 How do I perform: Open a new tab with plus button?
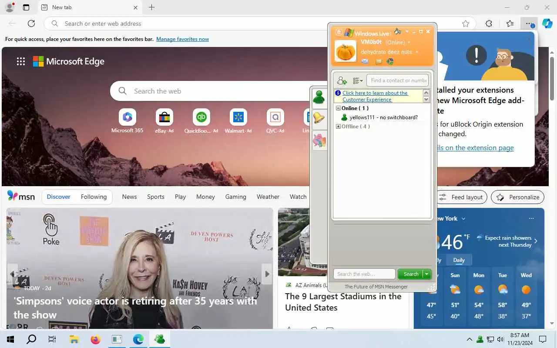pos(151,7)
